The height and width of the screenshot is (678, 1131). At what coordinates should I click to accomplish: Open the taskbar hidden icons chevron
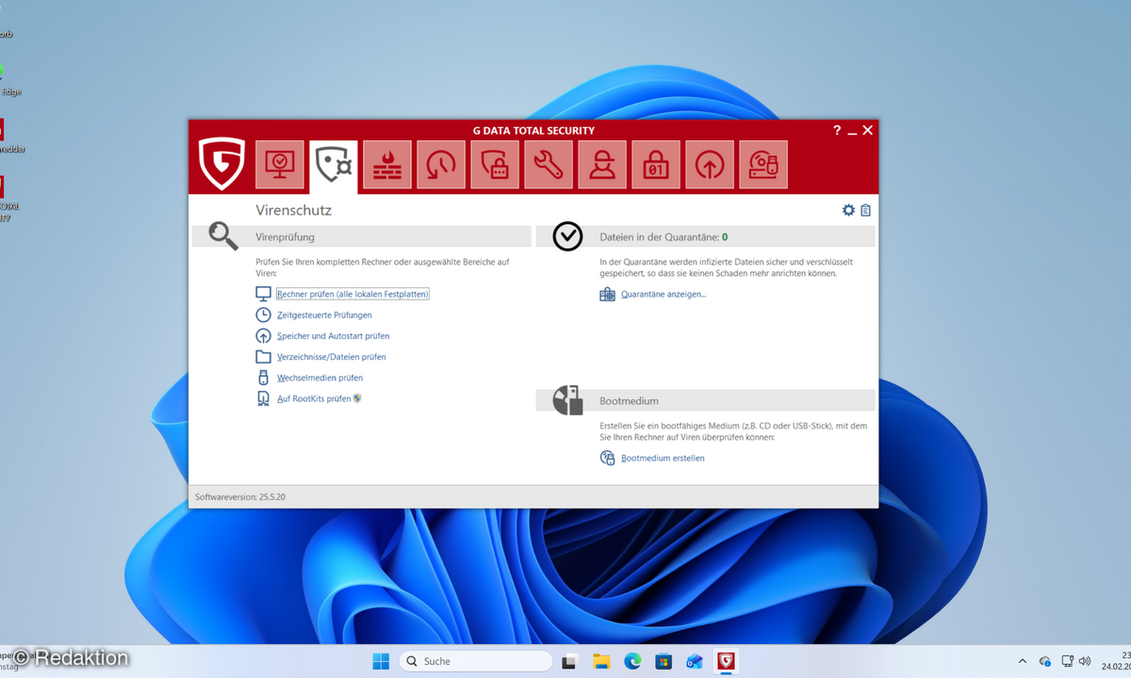pyautogui.click(x=1022, y=661)
